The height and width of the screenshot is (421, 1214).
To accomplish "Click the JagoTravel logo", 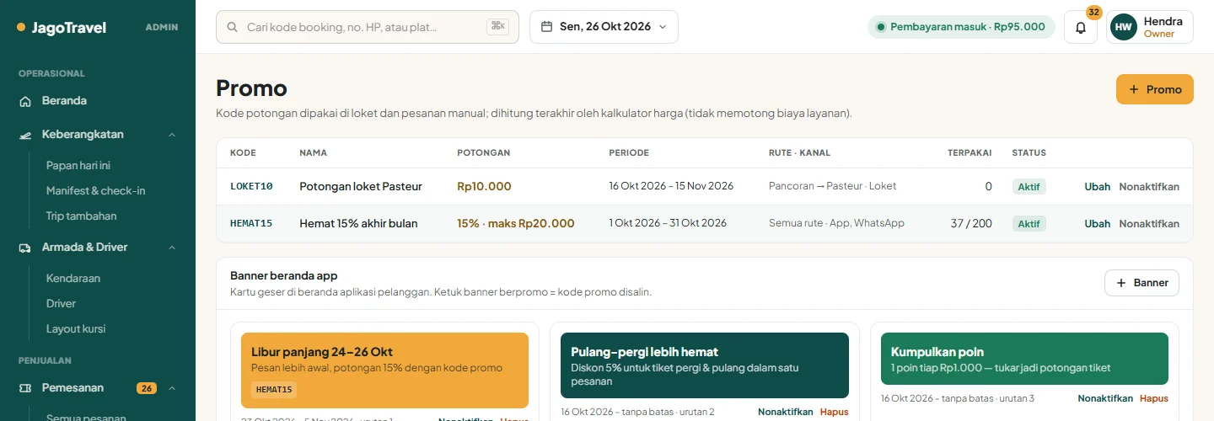I will point(62,27).
